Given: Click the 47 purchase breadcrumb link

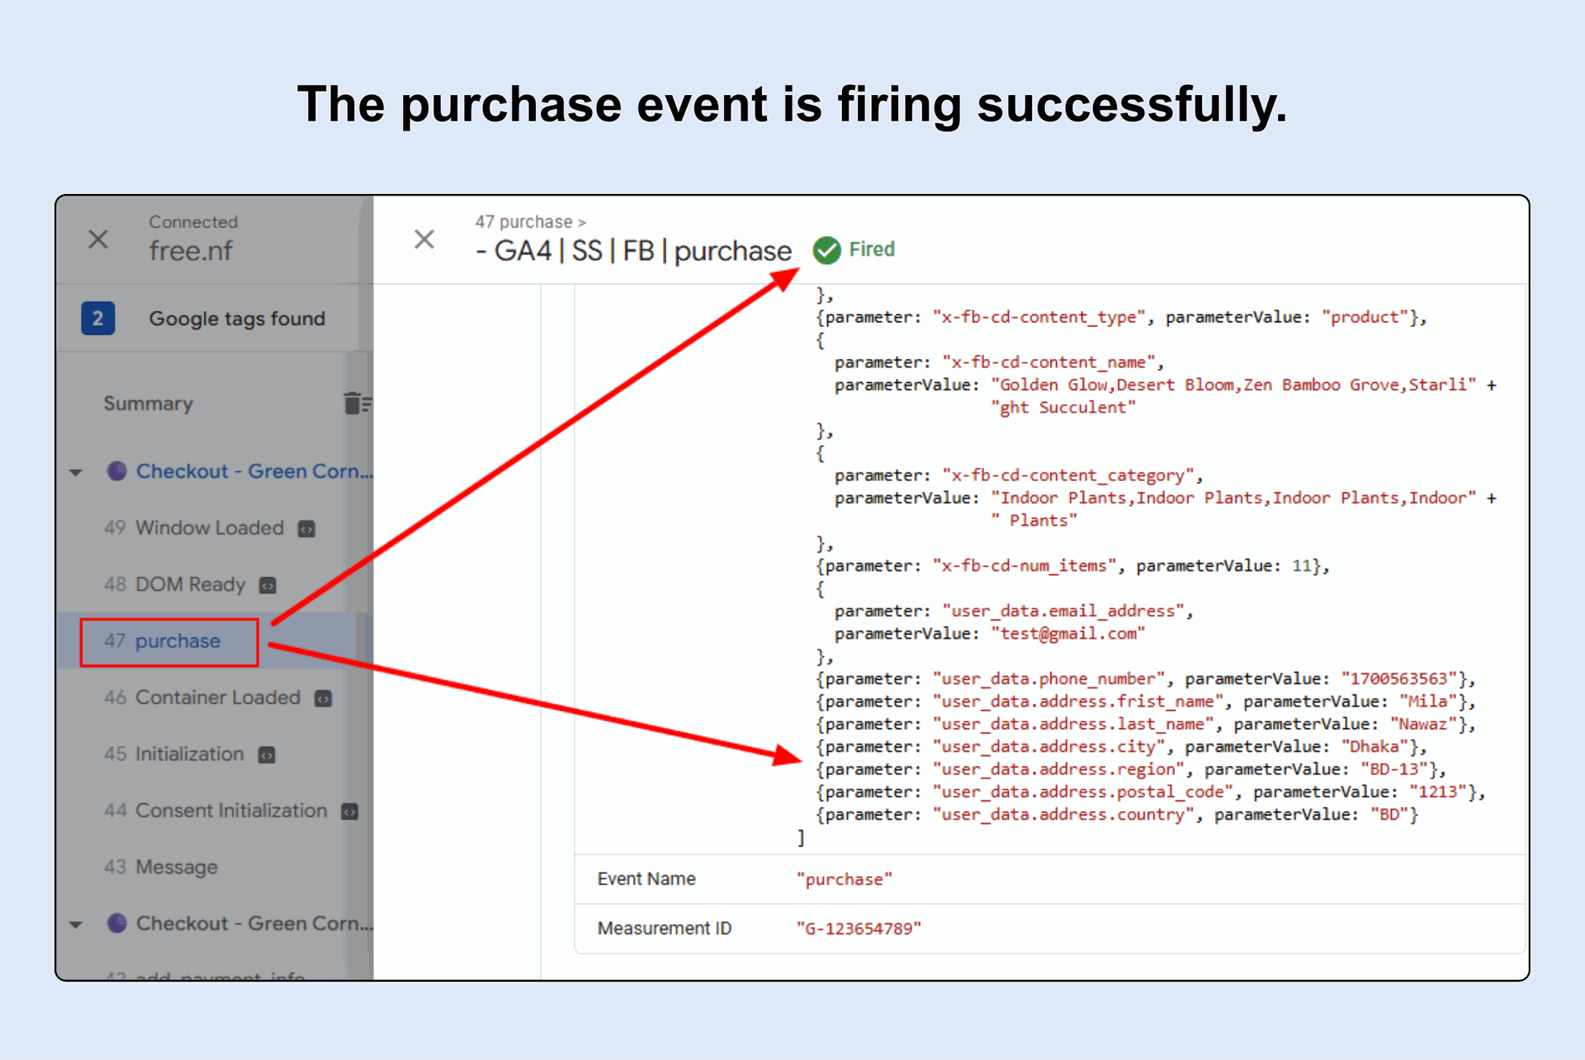Looking at the screenshot, I should tap(523, 221).
